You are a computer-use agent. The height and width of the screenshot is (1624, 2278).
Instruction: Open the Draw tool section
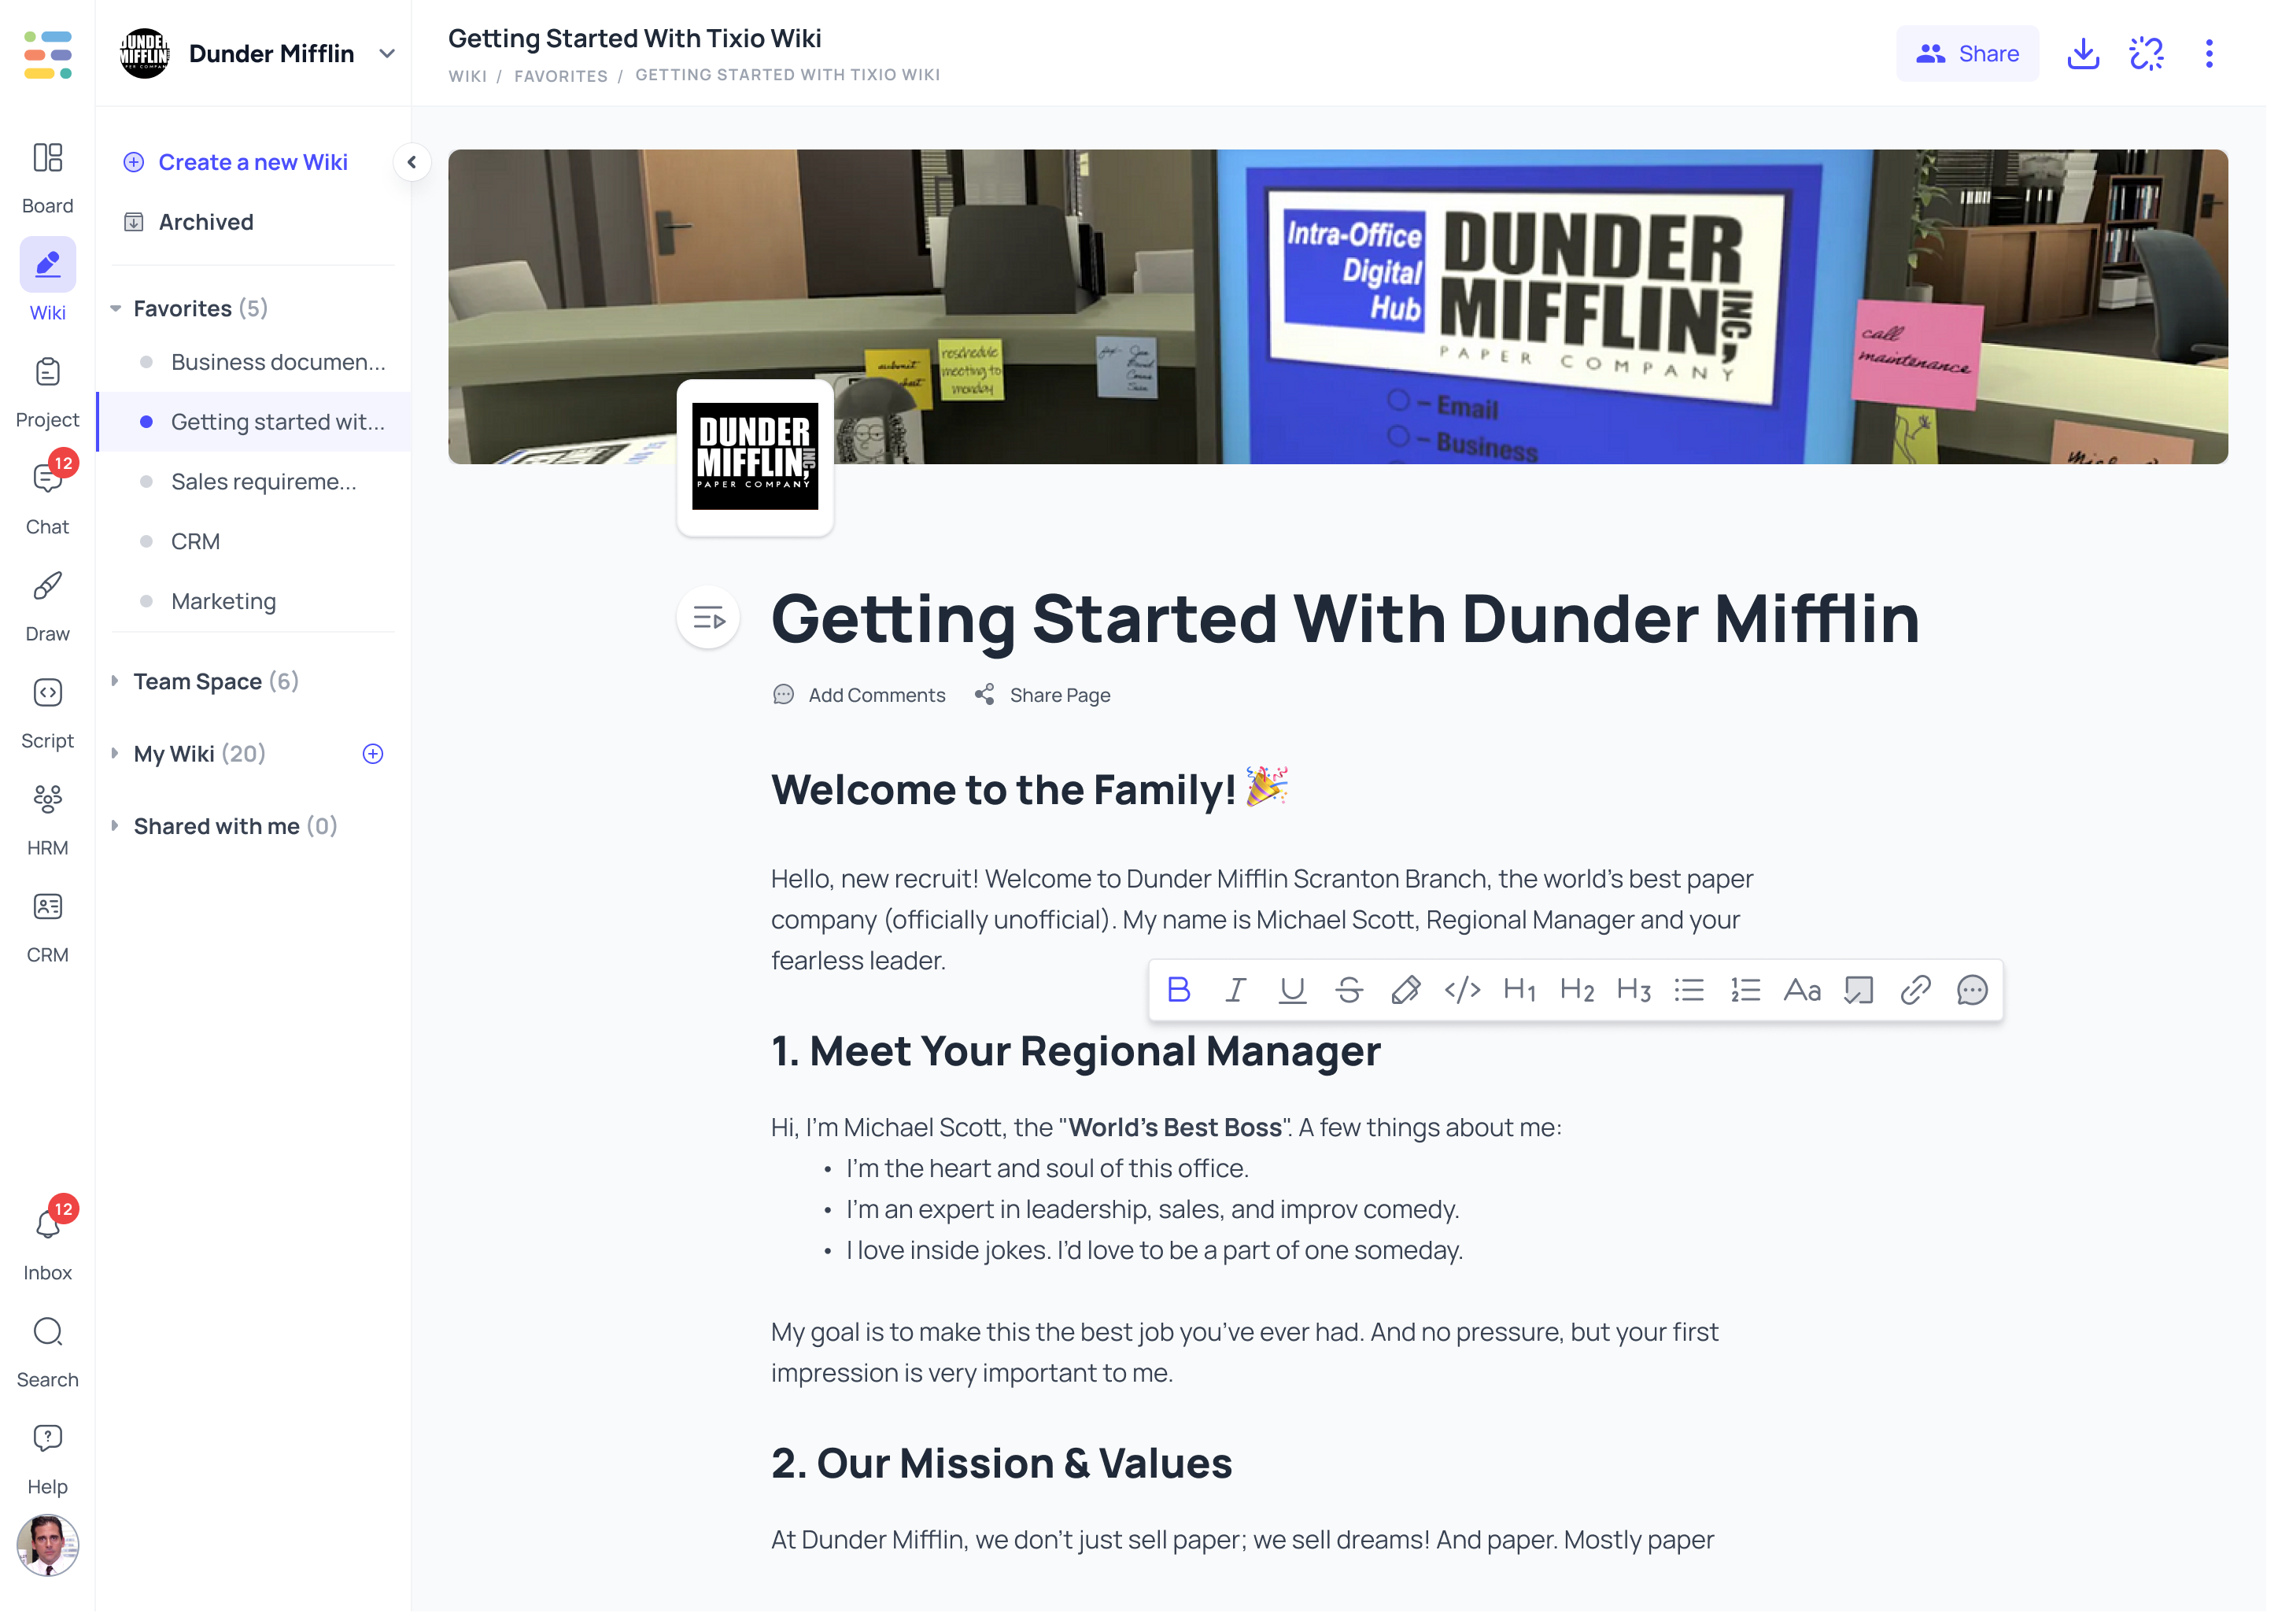(47, 607)
